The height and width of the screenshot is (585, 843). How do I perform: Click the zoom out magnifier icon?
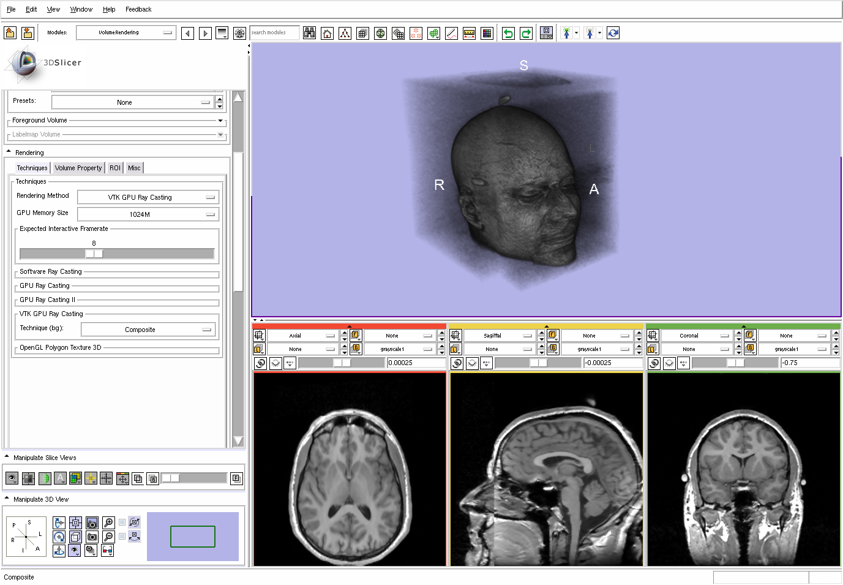108,537
